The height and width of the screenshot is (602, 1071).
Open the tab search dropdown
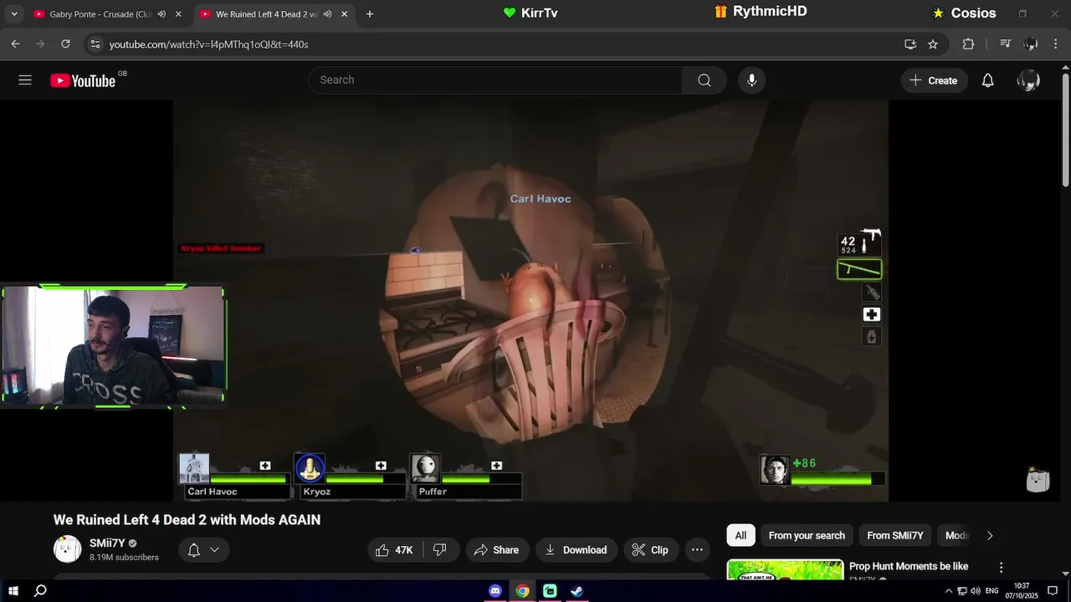(x=13, y=14)
